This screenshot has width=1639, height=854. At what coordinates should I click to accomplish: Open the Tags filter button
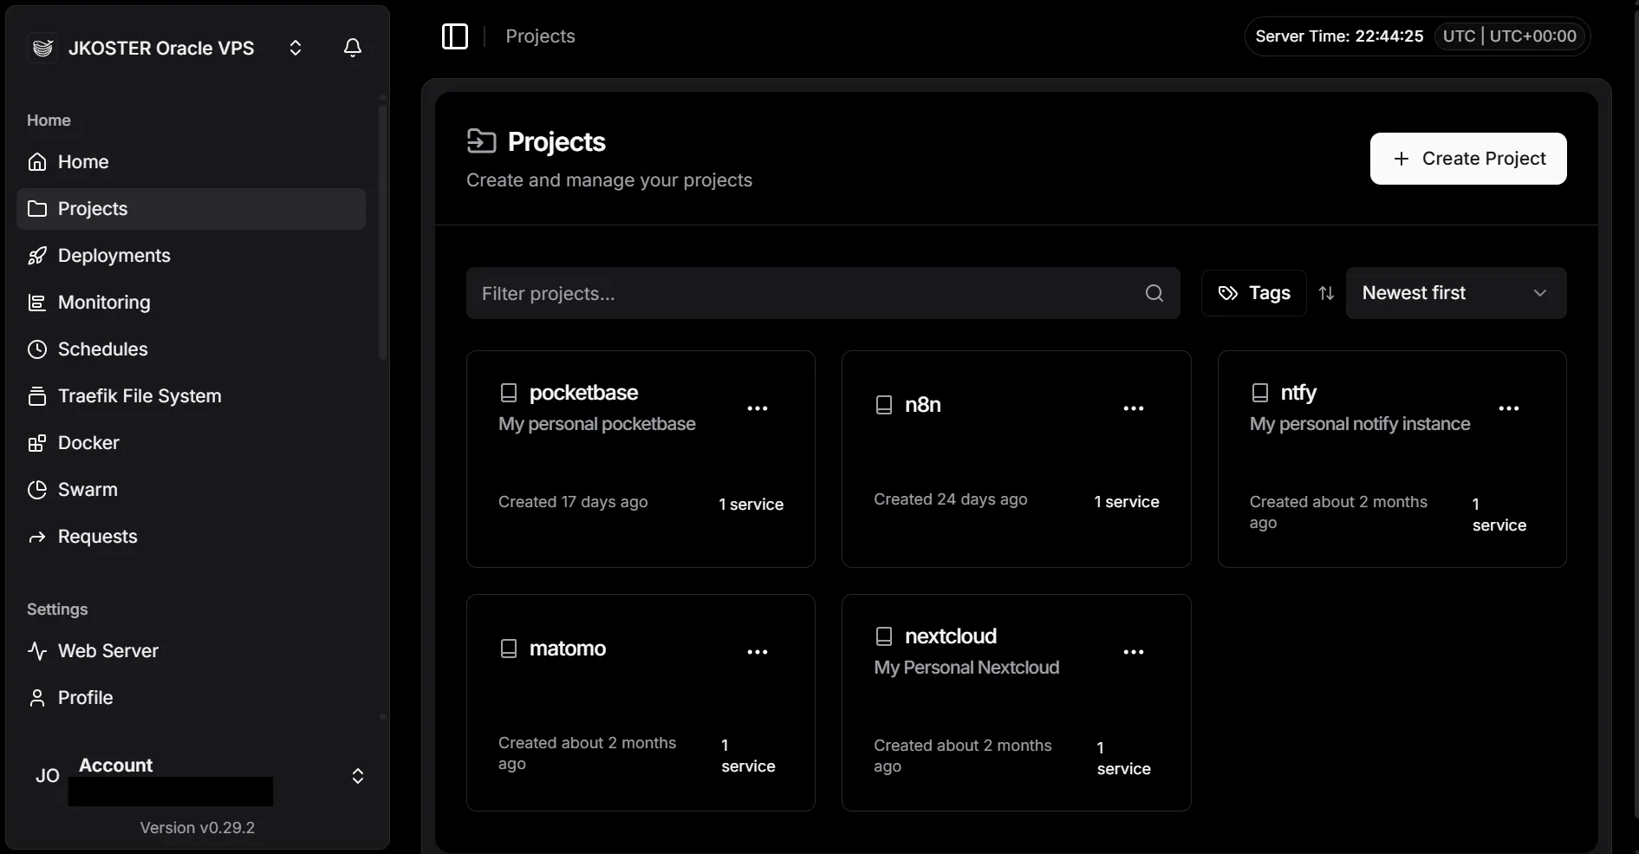[x=1253, y=293]
